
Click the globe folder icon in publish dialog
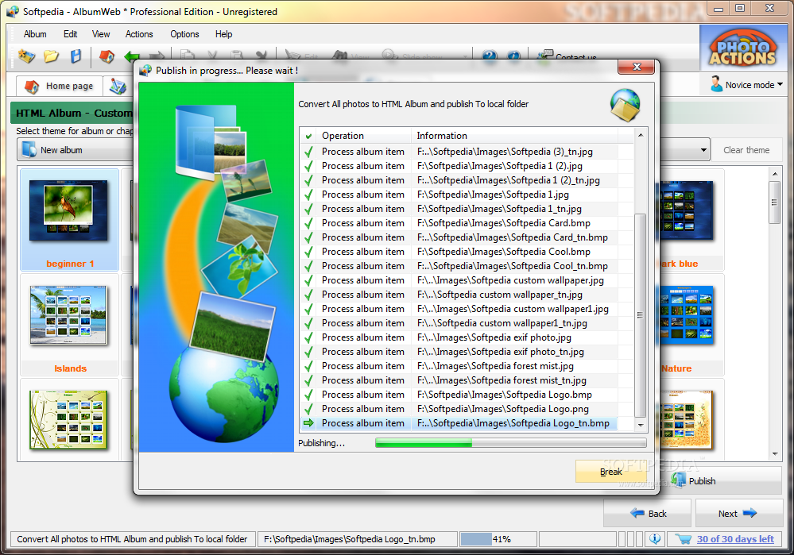pyautogui.click(x=626, y=105)
